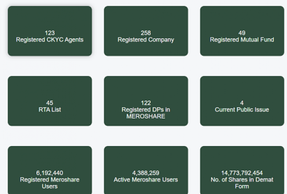
Task: Click the Registered CKYC Agents card
Action: click(x=50, y=31)
